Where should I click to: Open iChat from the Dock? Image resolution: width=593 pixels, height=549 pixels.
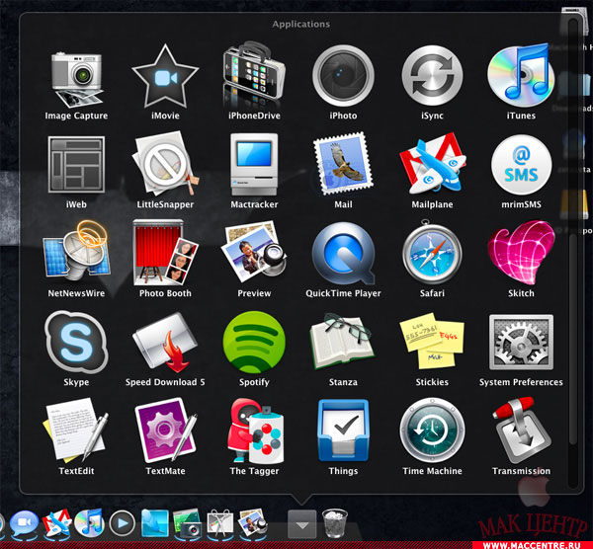click(24, 523)
